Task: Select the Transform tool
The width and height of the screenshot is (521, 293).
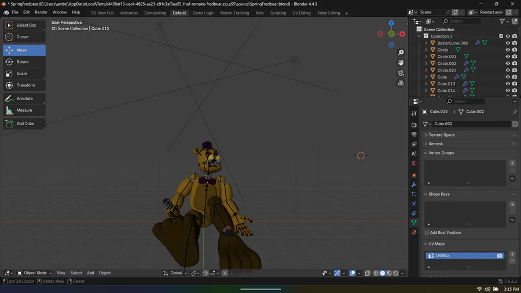Action: [x=24, y=85]
